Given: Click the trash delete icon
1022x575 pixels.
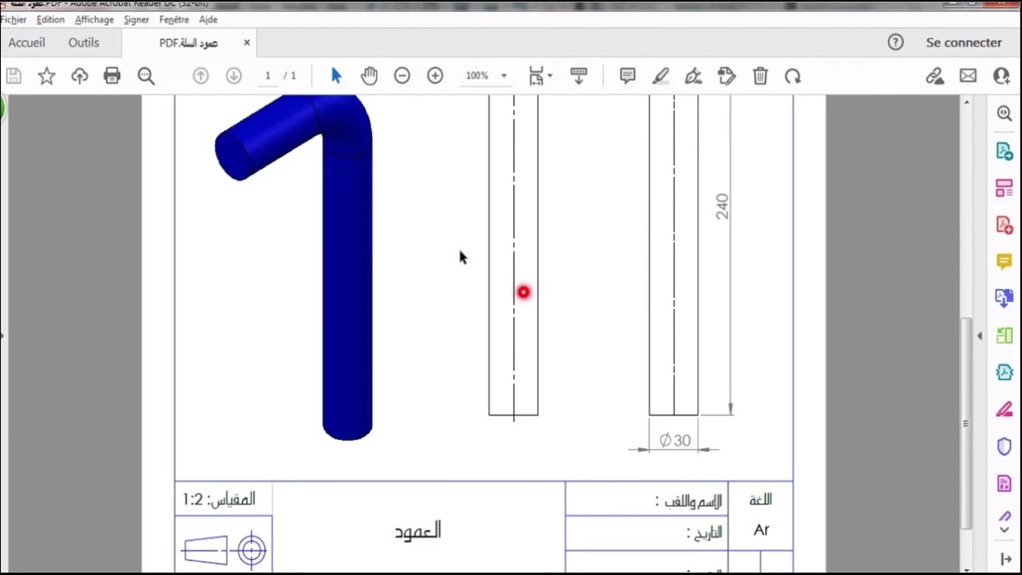Looking at the screenshot, I should click(760, 76).
